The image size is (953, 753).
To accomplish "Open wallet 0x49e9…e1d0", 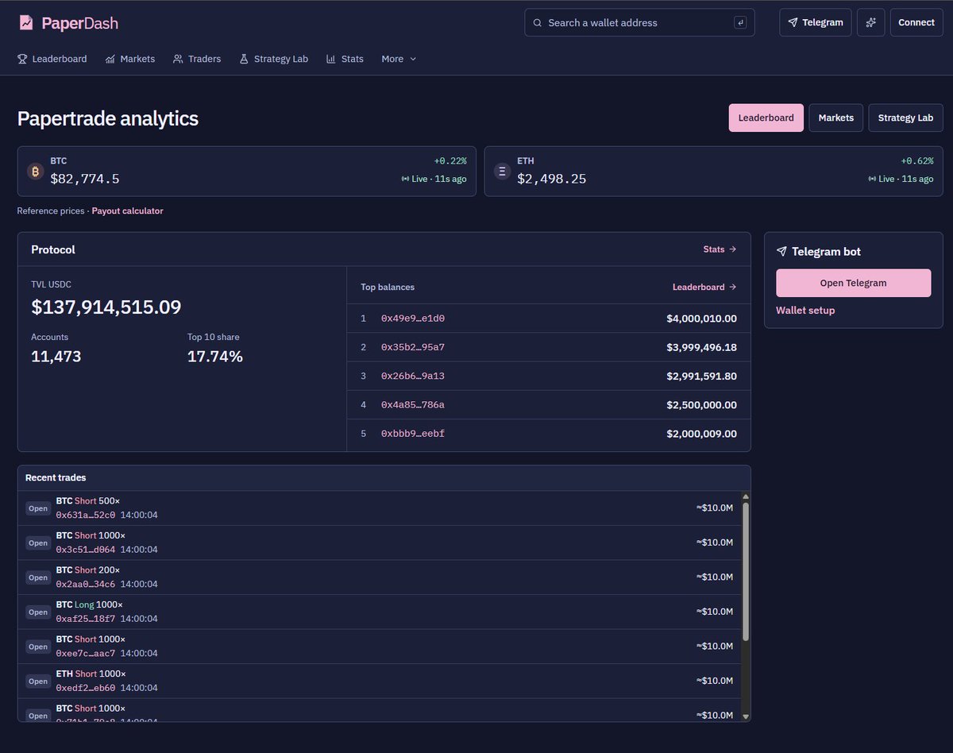I will (413, 319).
